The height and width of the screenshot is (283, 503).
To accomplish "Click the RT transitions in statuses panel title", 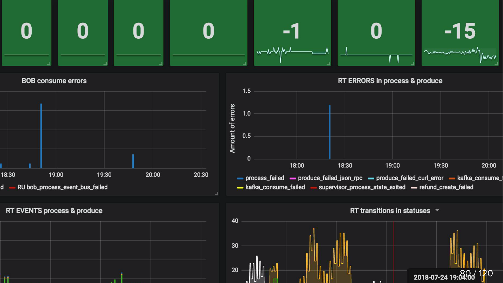I will 390,211.
